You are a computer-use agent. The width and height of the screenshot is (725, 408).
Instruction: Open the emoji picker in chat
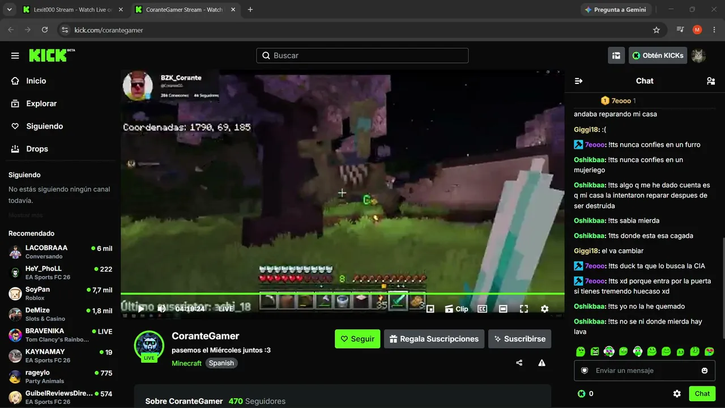705,371
